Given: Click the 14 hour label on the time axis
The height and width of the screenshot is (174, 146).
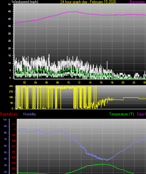Looking at the screenshot, I should 90,82.
